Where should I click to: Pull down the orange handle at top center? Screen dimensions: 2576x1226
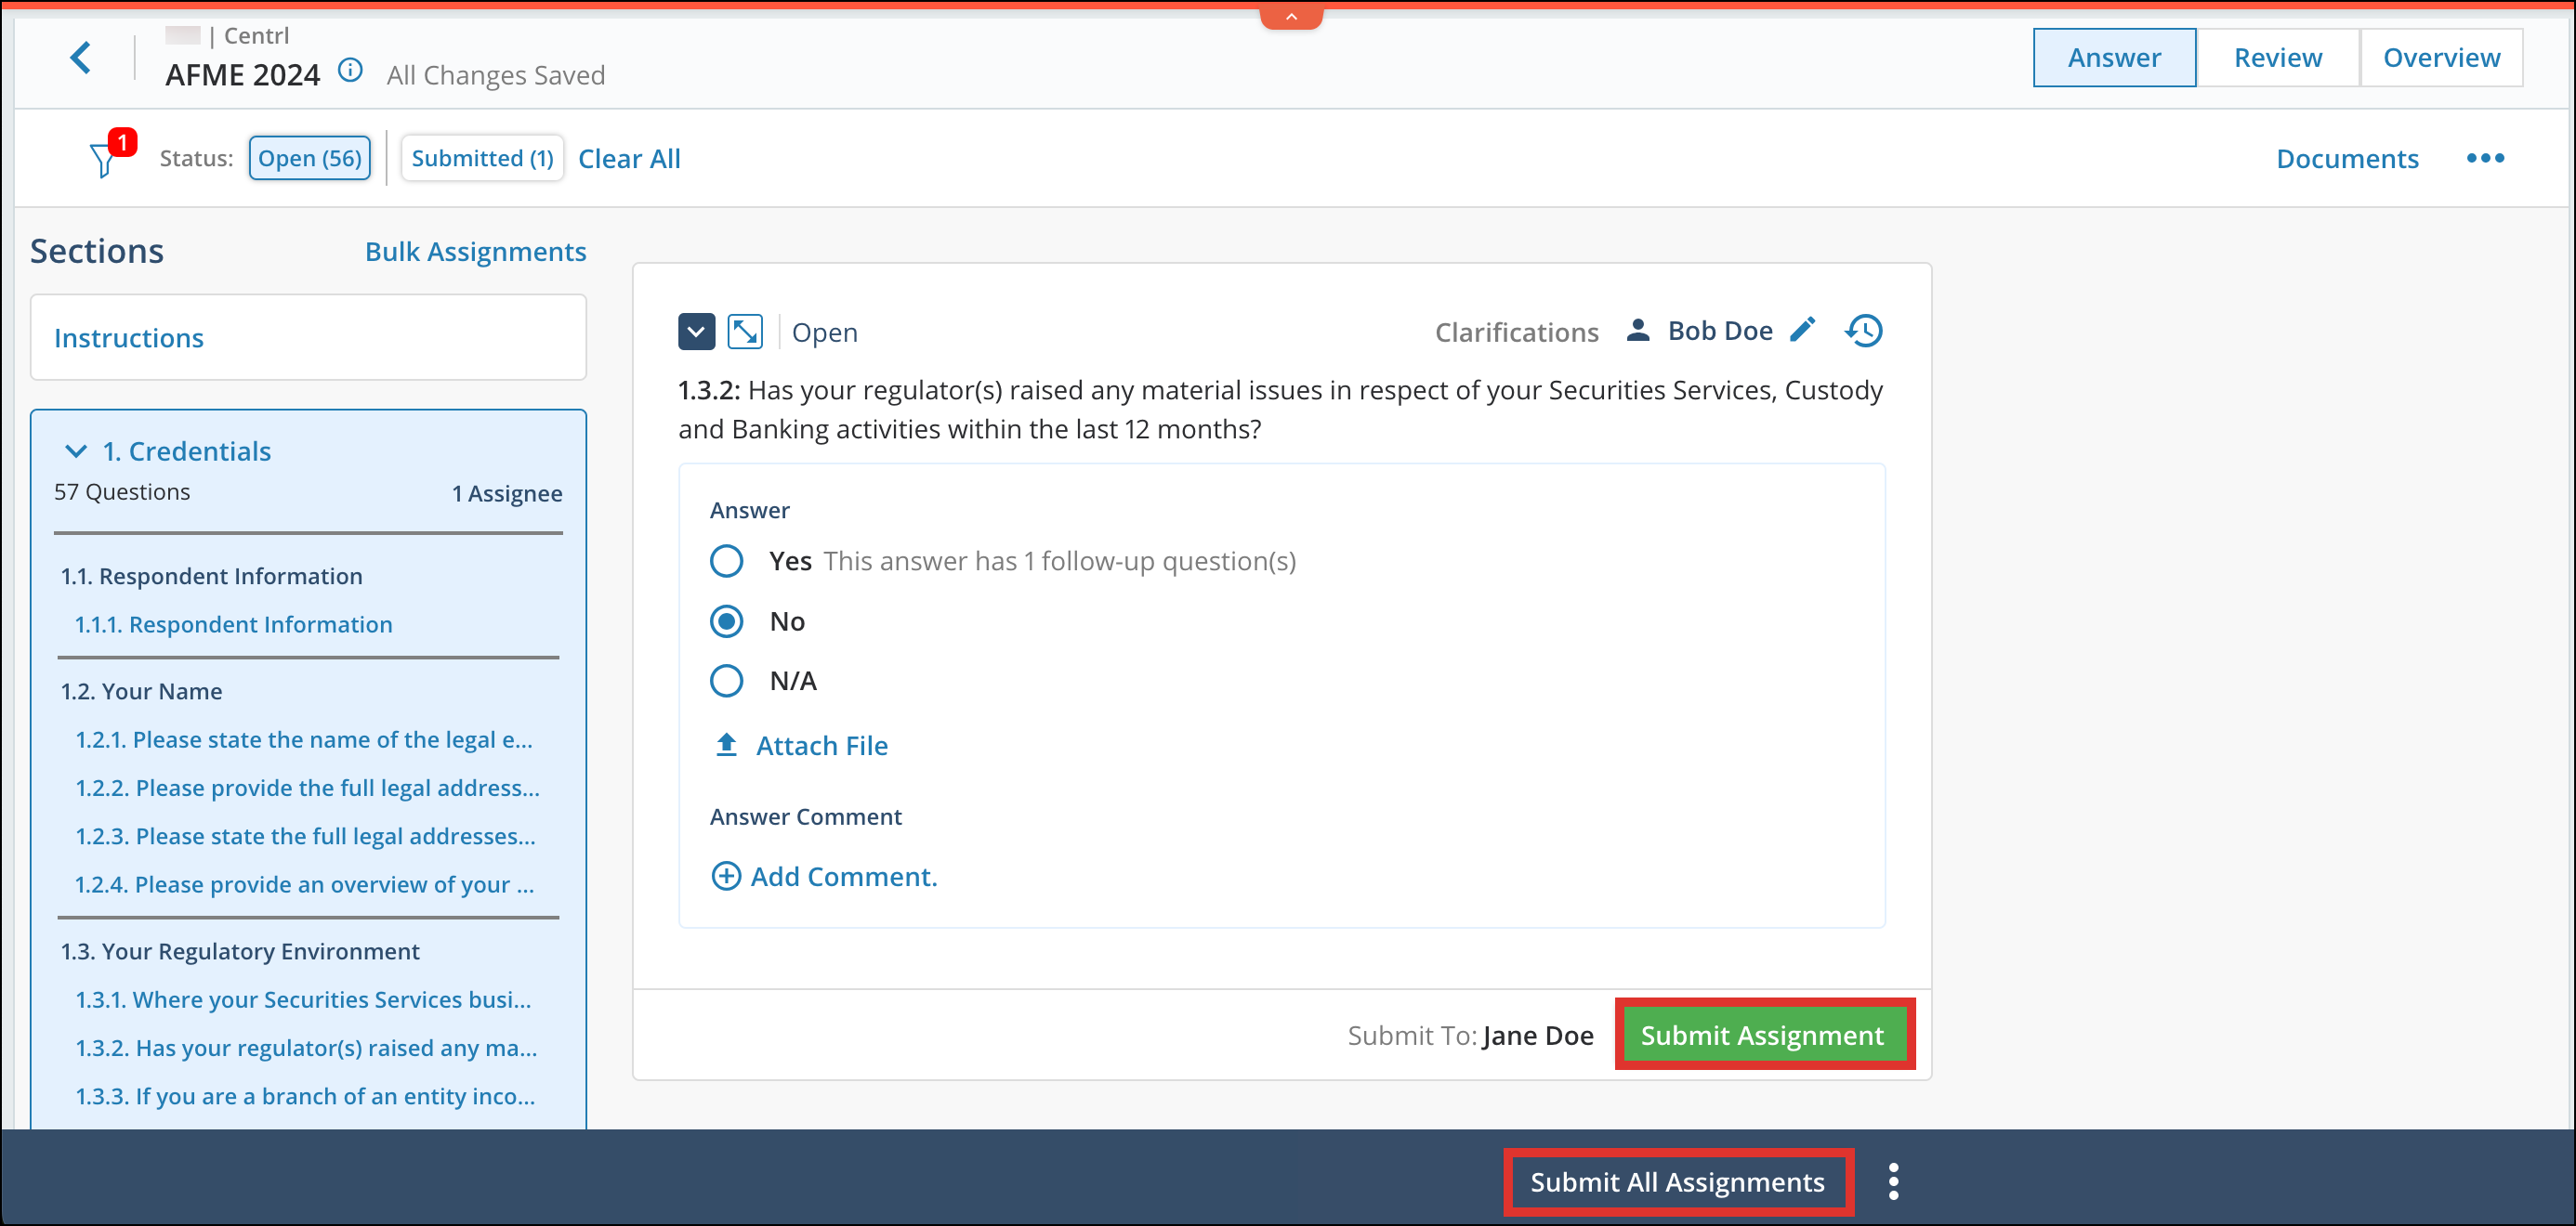click(1291, 15)
